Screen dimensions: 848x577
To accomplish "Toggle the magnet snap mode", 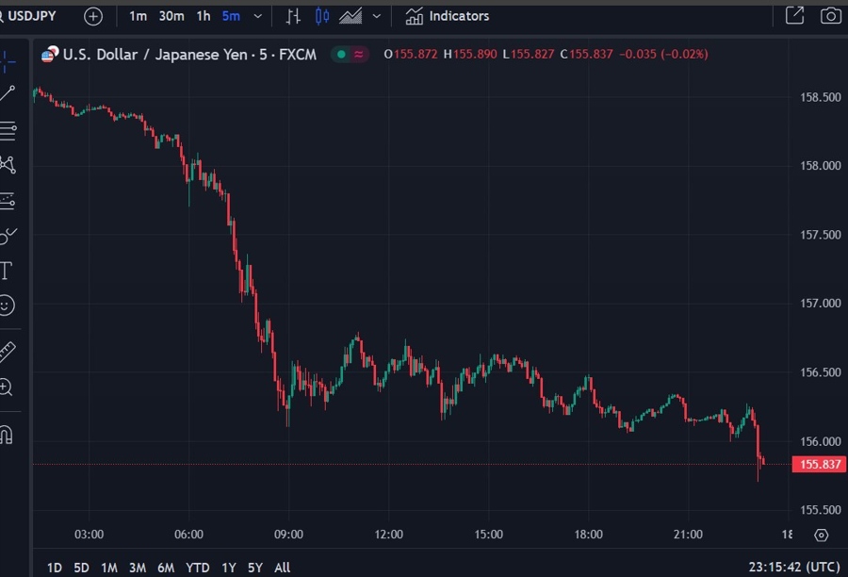I will pyautogui.click(x=6, y=436).
